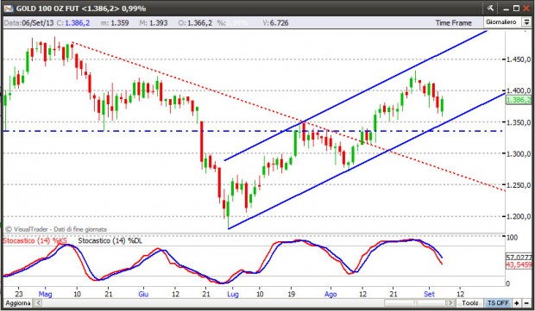Viewport: 535px width, 311px height.
Task: Open the Tools menu
Action: 469,303
